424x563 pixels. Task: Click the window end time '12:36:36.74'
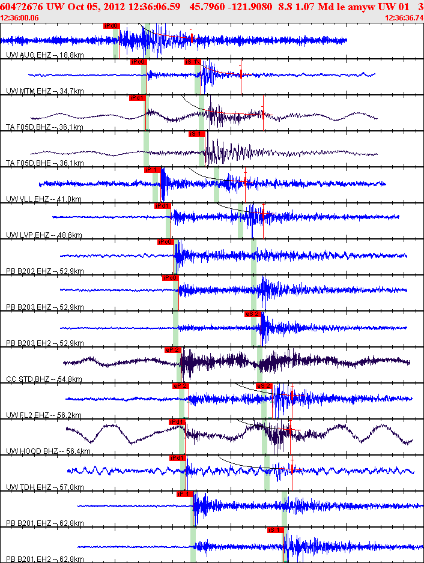tap(404, 18)
